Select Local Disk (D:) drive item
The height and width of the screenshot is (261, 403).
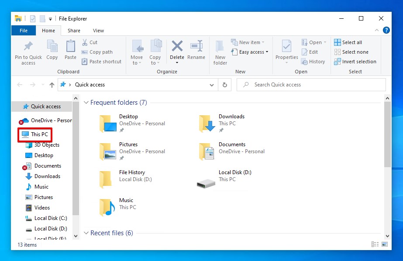point(224,179)
